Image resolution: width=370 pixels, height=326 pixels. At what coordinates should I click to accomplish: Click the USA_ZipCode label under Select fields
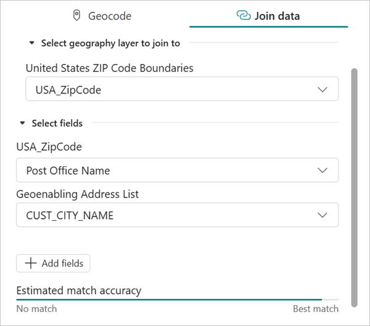[49, 147]
